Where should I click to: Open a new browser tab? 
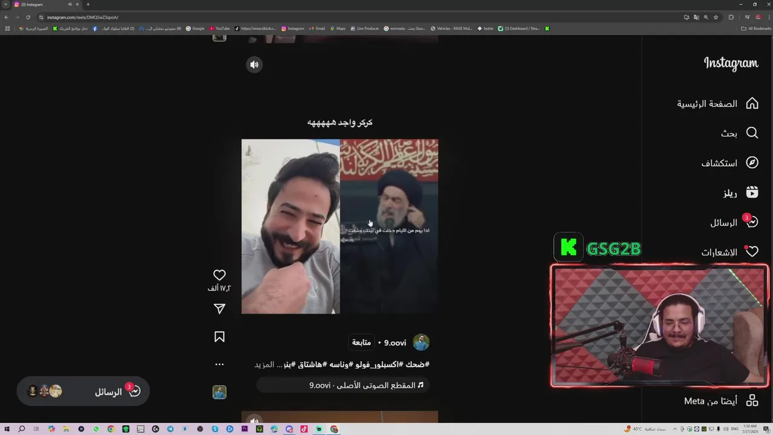coord(88,4)
